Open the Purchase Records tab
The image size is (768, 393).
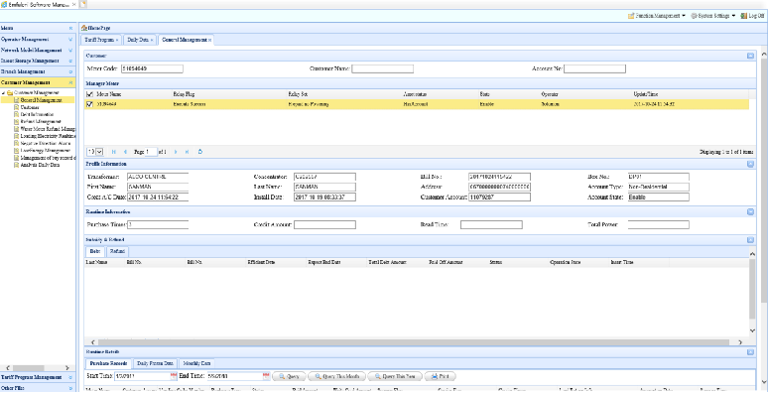tap(109, 363)
